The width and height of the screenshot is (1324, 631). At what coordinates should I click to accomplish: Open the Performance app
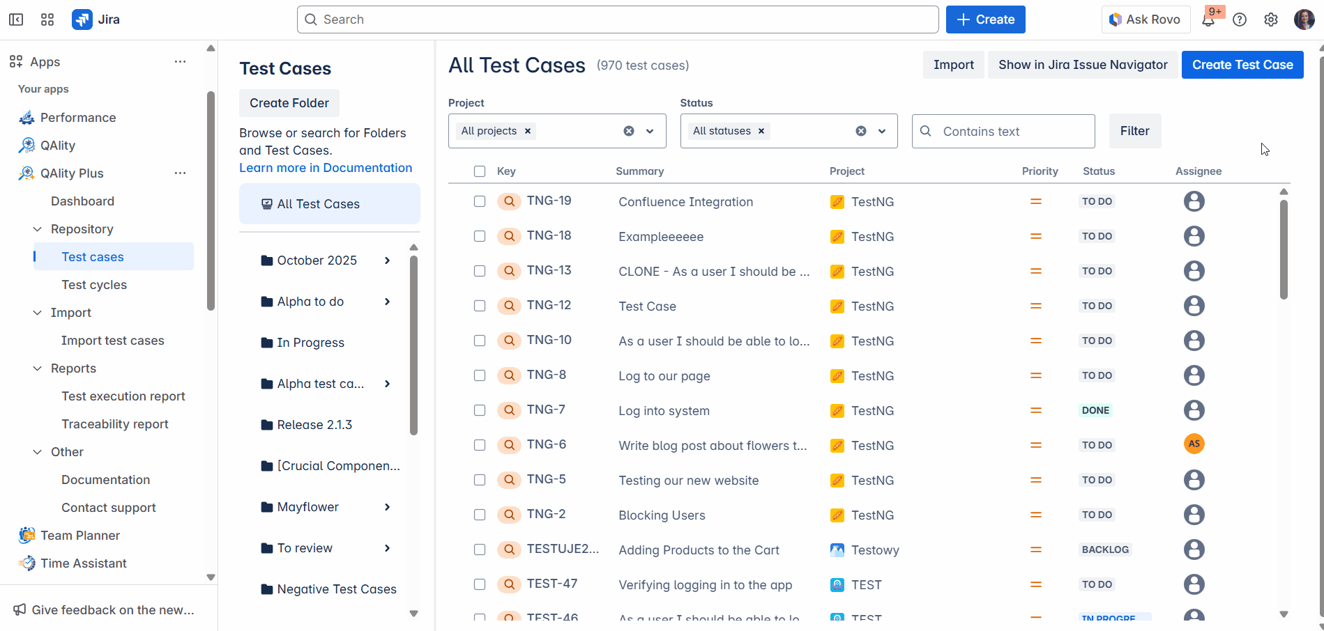point(78,118)
